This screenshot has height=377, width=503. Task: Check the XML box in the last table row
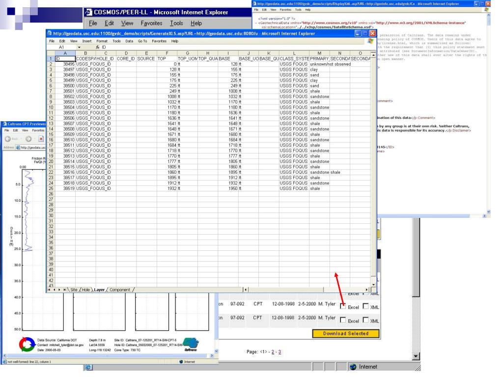pyautogui.click(x=365, y=320)
